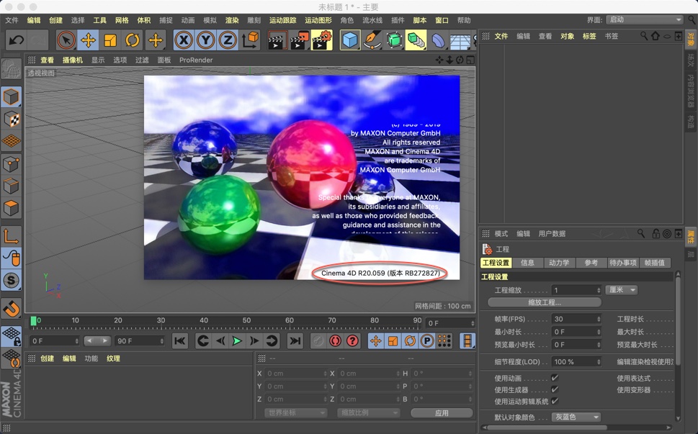Toggle Z axis lock
698x434 pixels.
pos(228,40)
